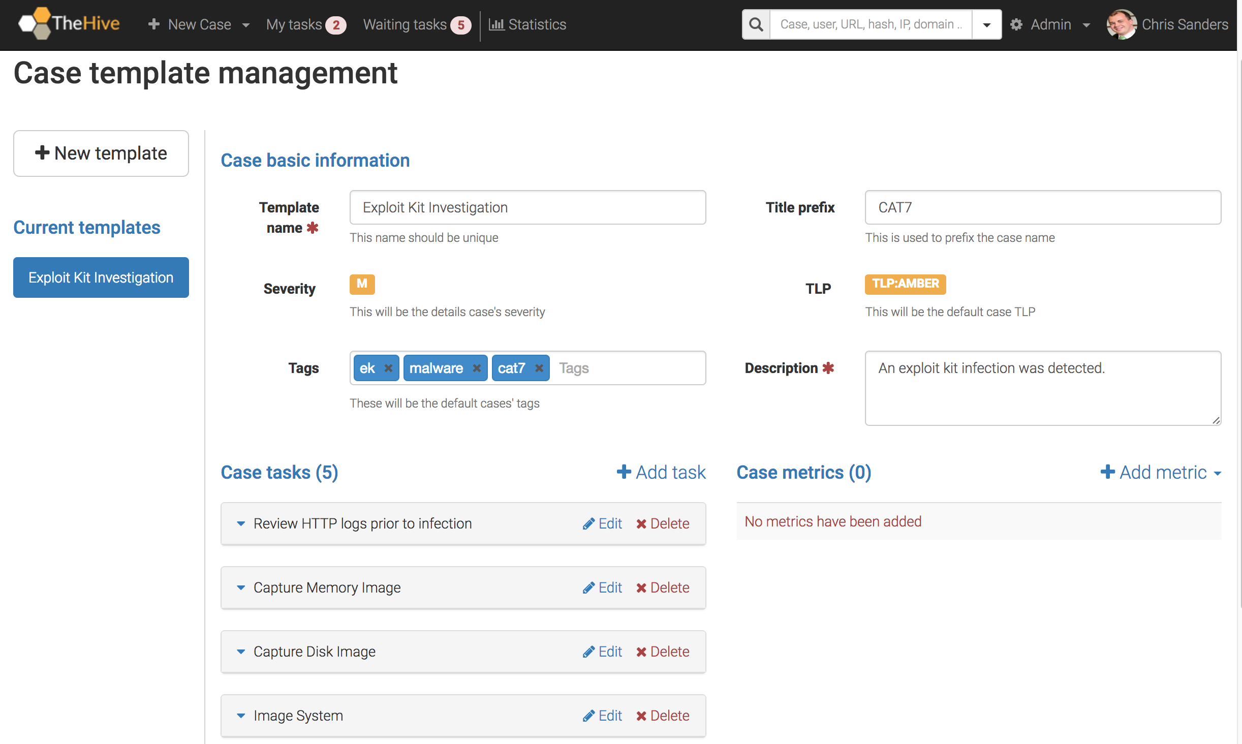Click the search magnifier icon
1242x744 pixels.
(x=757, y=25)
